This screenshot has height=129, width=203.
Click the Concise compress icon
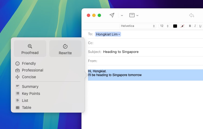tap(18, 77)
